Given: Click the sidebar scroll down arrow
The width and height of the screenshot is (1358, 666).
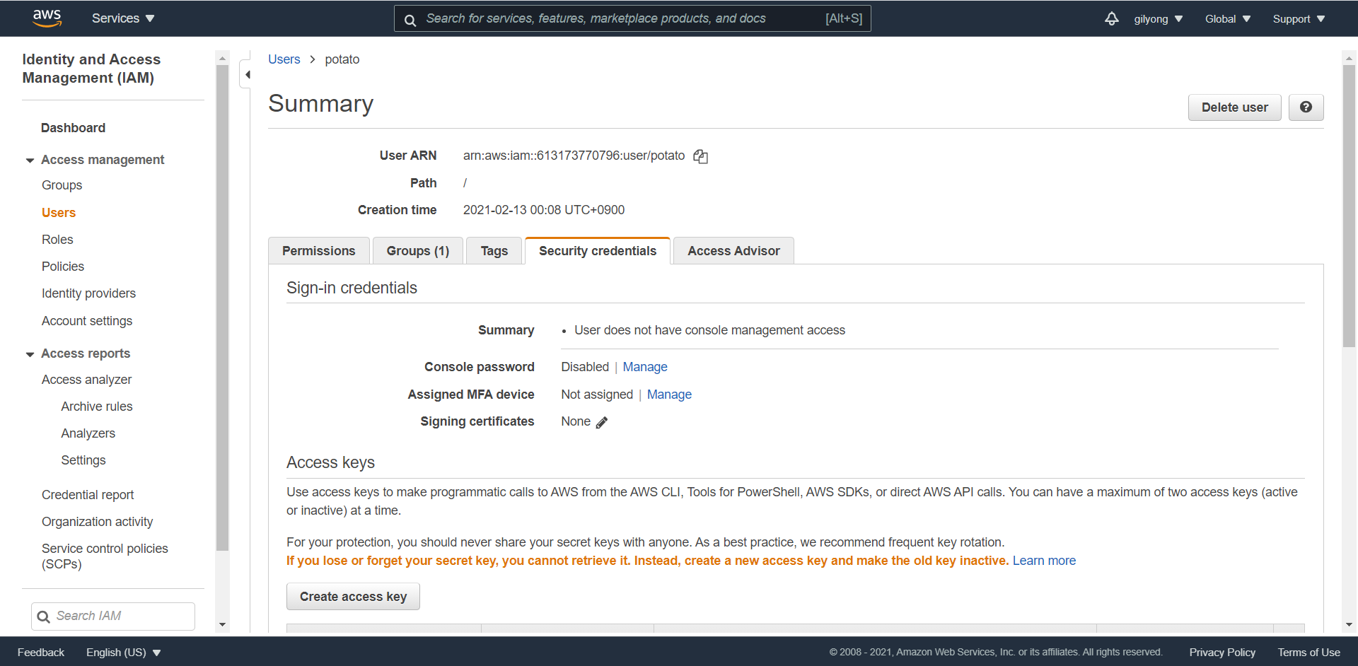Looking at the screenshot, I should (222, 625).
